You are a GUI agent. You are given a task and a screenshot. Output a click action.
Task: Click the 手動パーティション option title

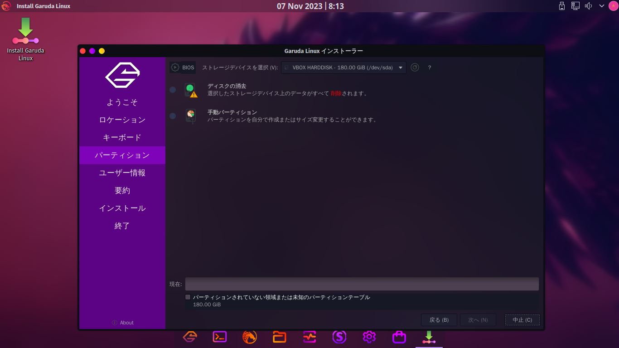click(232, 112)
